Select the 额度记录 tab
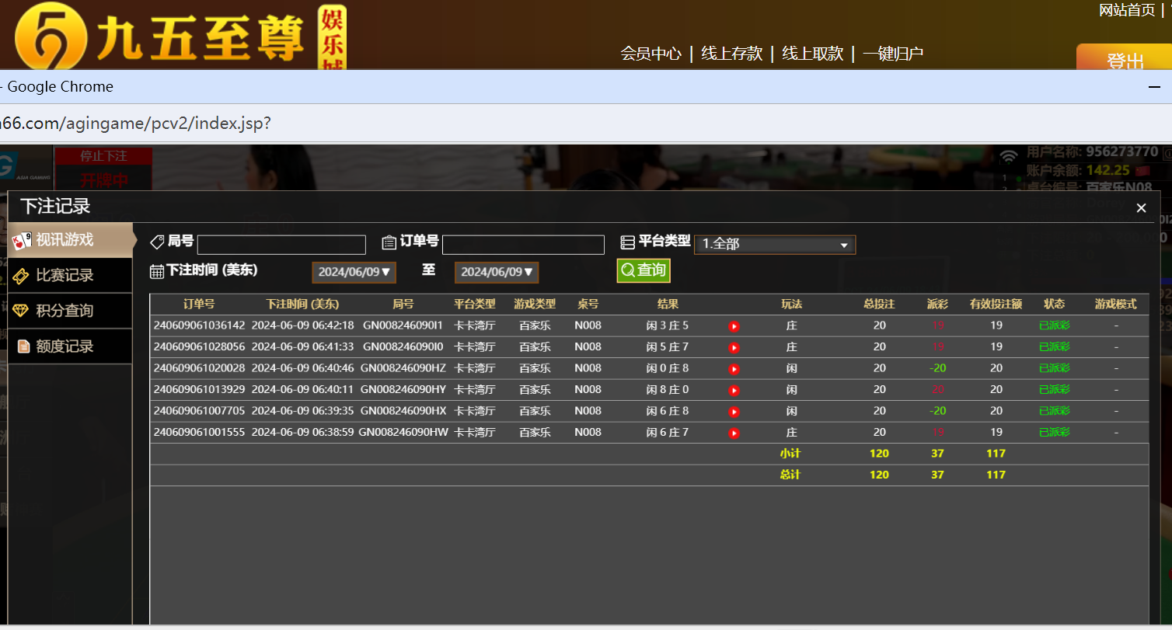The height and width of the screenshot is (630, 1172). click(65, 346)
